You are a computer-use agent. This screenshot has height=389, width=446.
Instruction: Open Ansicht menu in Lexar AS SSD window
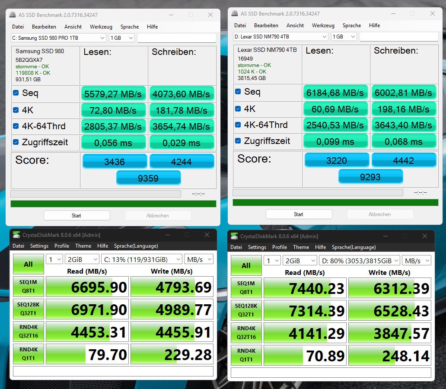(295, 26)
